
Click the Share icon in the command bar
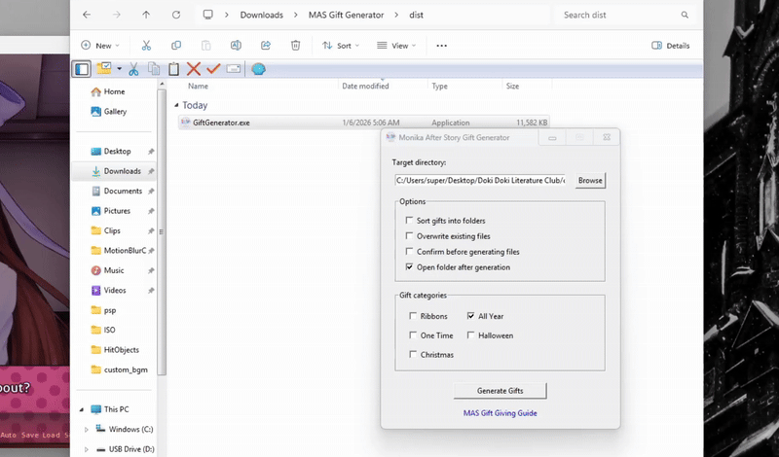click(266, 46)
